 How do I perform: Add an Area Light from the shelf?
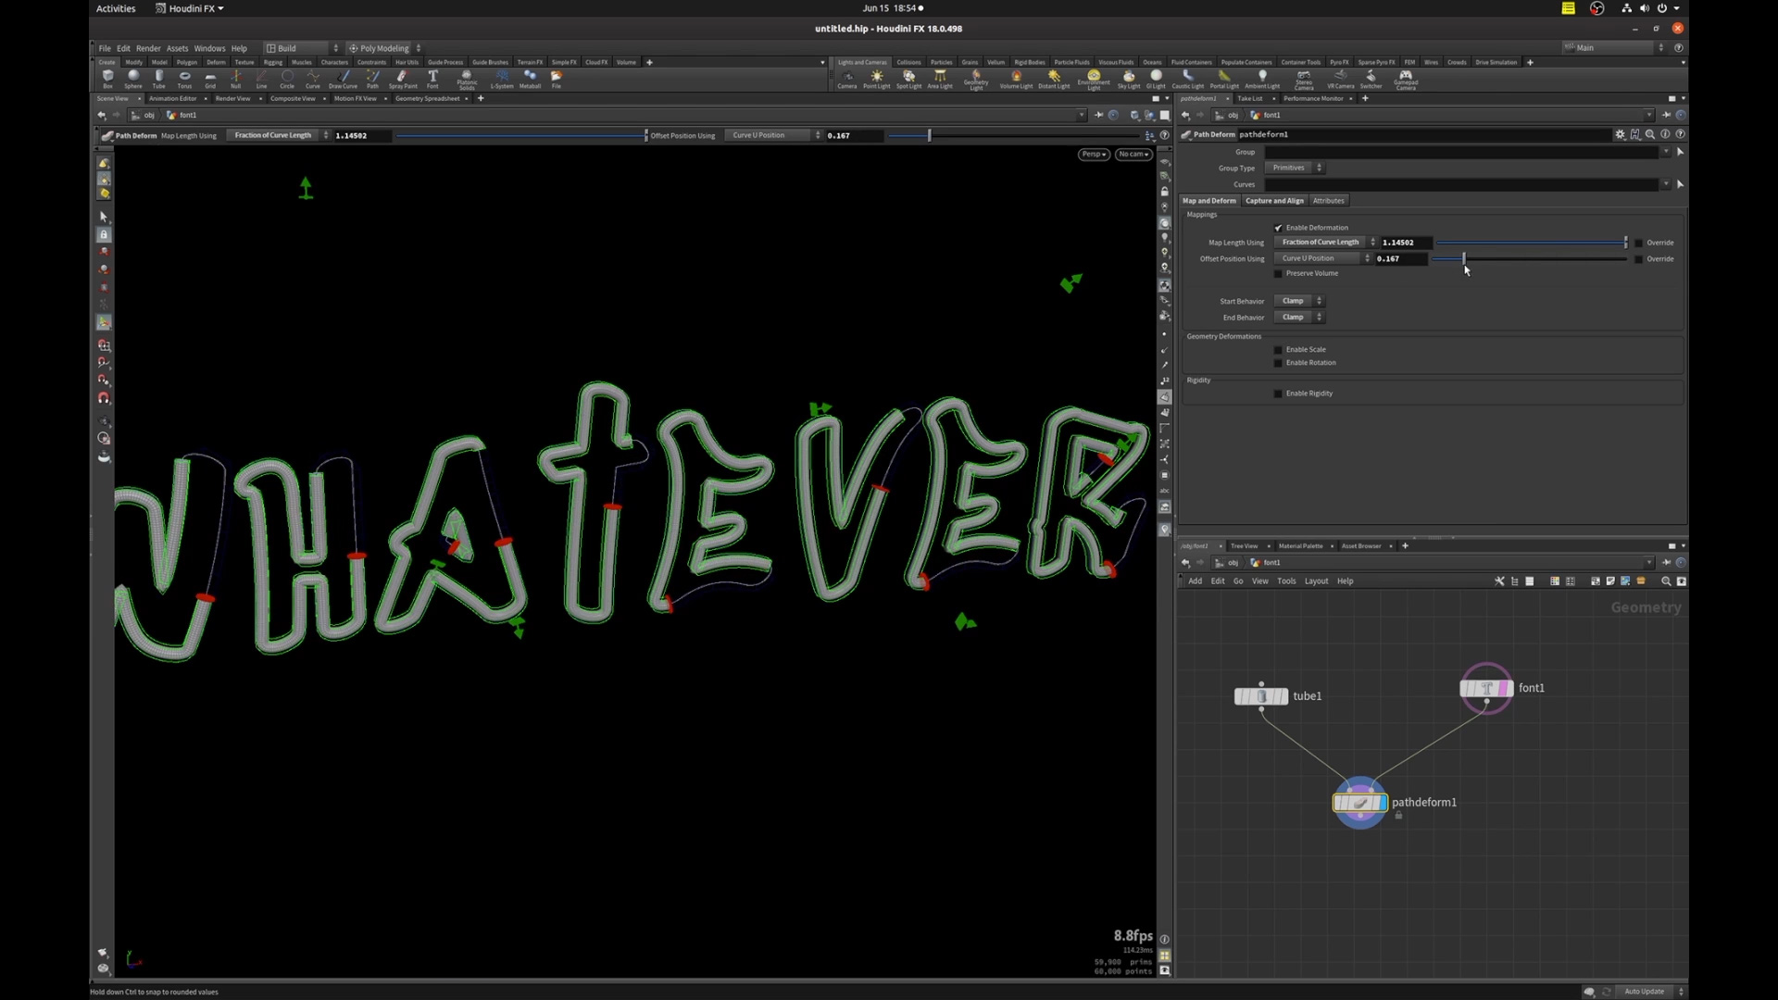pos(940,79)
